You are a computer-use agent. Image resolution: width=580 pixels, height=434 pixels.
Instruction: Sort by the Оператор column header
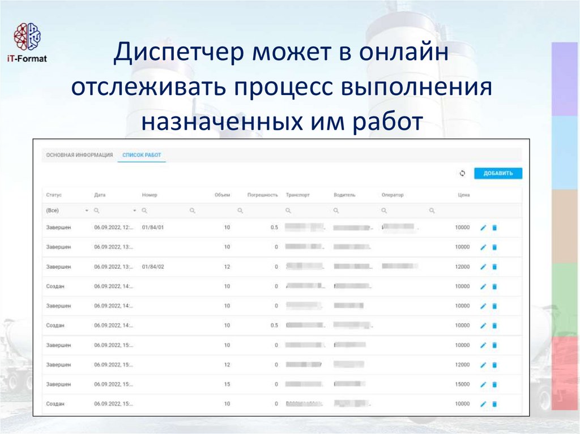point(393,195)
